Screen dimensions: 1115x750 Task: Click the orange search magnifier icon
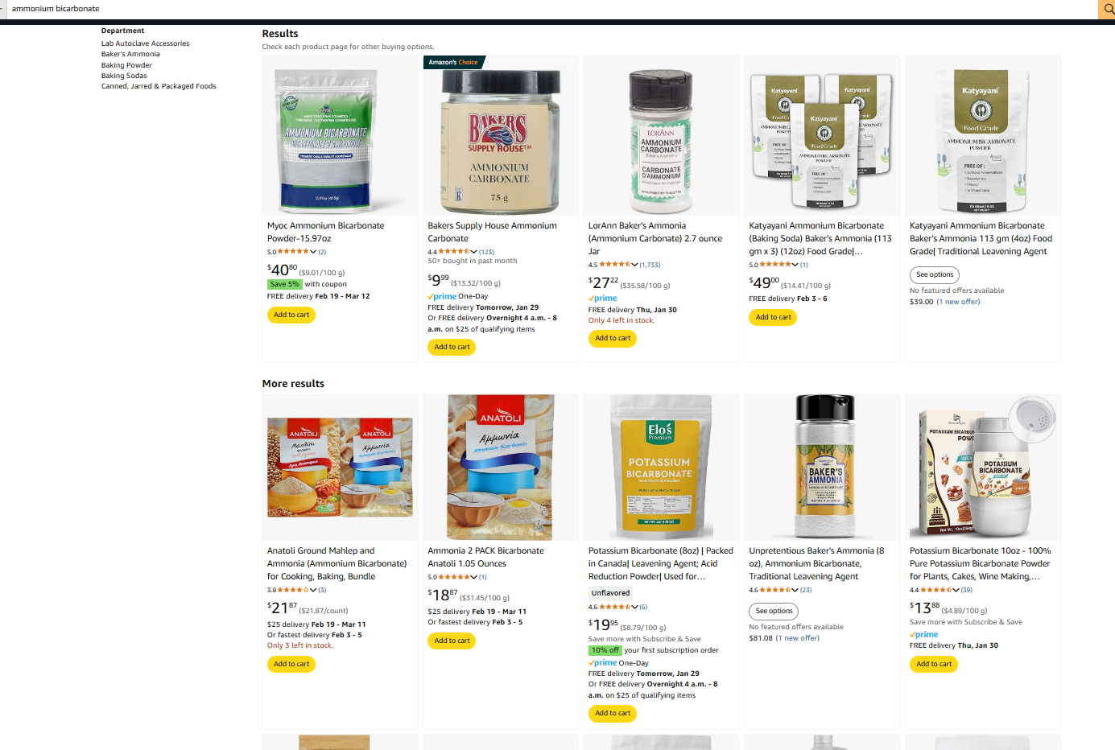pos(1108,9)
